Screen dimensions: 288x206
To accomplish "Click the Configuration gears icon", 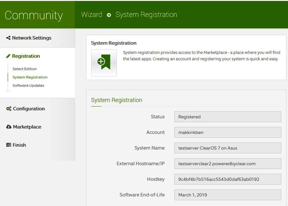I will (x=9, y=108).
